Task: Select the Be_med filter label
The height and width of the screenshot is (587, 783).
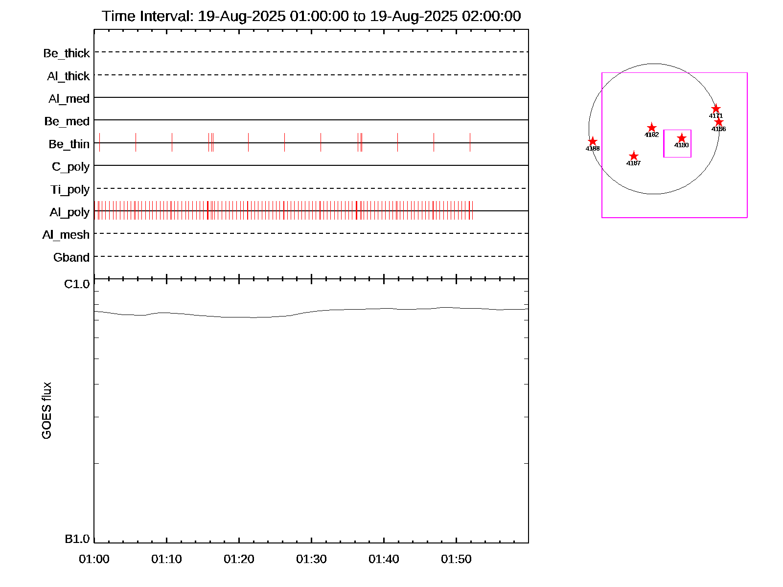Action: tap(67, 121)
